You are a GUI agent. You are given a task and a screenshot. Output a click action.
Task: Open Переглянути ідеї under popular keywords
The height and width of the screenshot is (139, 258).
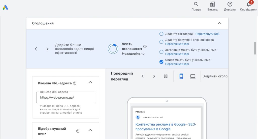[177, 44]
